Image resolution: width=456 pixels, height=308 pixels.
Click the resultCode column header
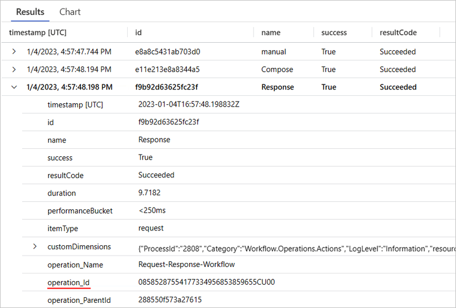pos(398,33)
